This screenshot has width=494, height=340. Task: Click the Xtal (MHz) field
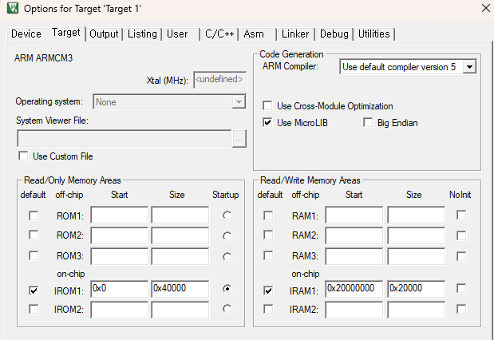pyautogui.click(x=219, y=80)
